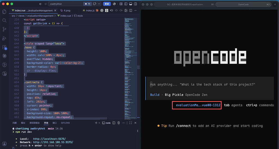Image resolution: width=279 pixels, height=149 pixels.
Task: Open the http://localhost:5173/ link in terminal
Action: click(x=50, y=139)
